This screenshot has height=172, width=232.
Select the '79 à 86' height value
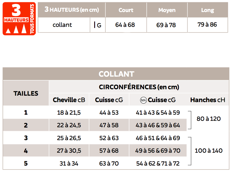(x=207, y=24)
